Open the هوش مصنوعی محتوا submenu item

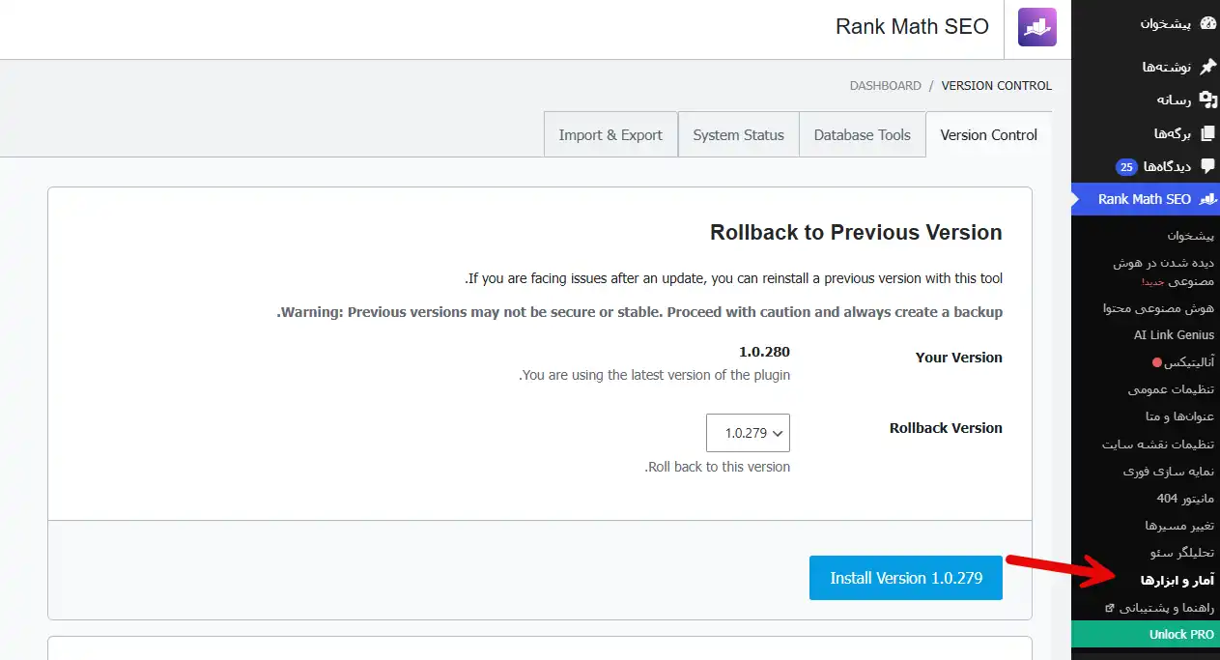tap(1158, 308)
